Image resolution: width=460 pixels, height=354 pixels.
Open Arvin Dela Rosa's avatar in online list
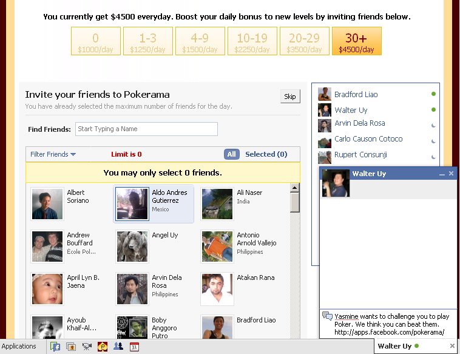click(325, 126)
